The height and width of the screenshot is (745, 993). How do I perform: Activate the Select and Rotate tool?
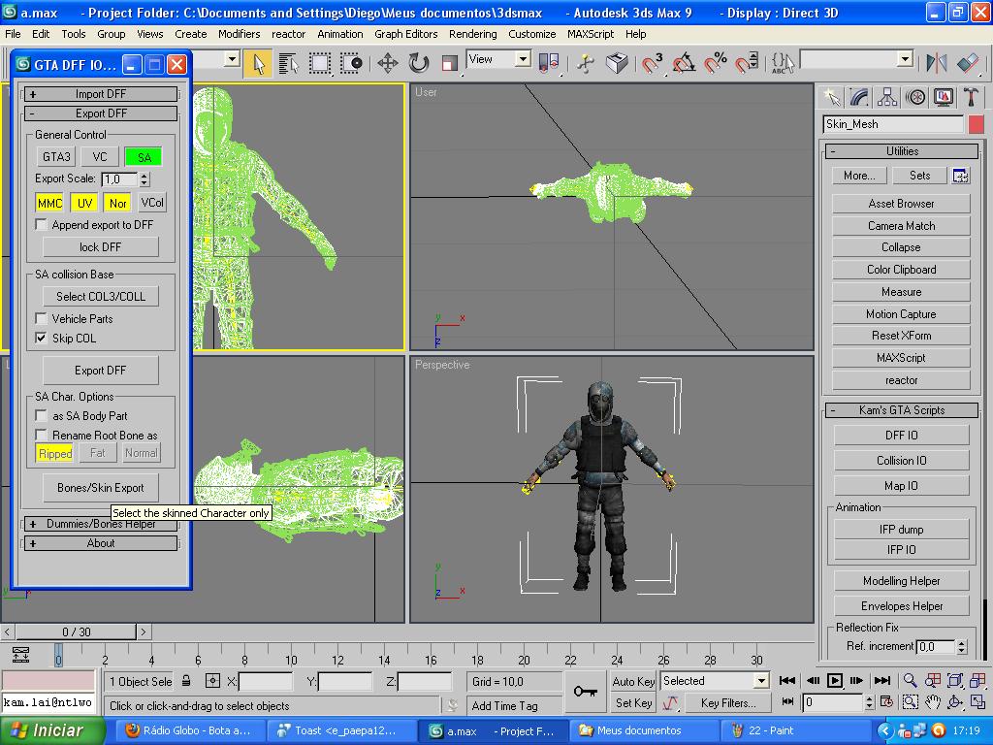419,63
